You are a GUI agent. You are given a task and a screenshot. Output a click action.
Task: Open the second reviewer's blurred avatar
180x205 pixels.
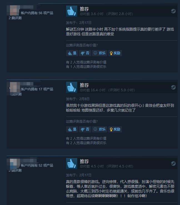click(x=15, y=87)
